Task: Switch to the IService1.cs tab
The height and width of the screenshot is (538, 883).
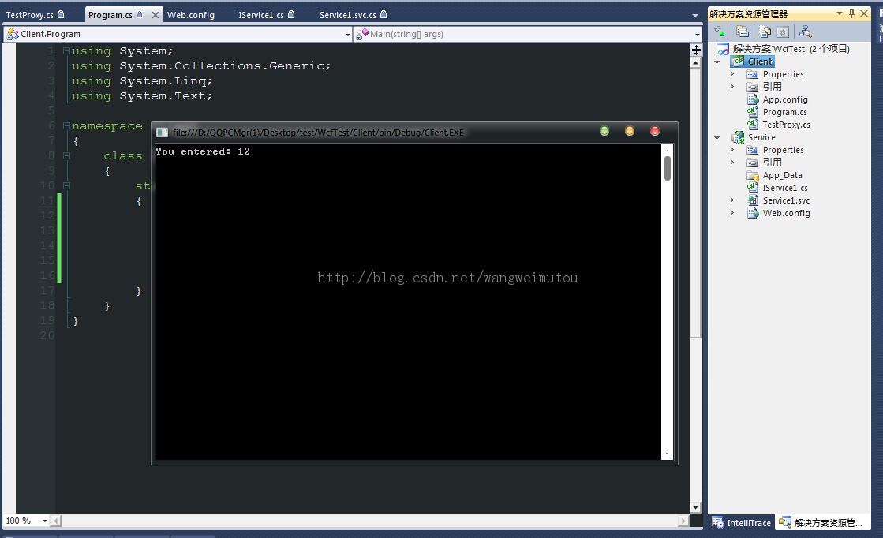Action: [x=267, y=15]
